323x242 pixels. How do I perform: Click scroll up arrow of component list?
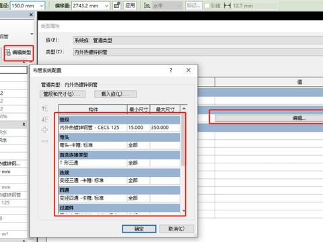(184, 109)
